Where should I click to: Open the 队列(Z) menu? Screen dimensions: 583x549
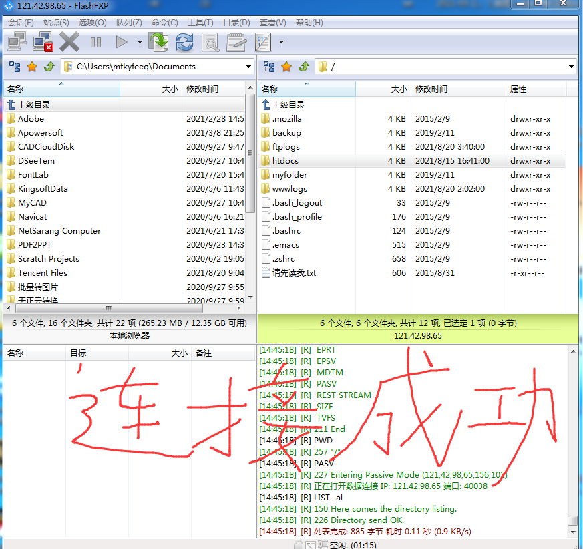coord(129,23)
